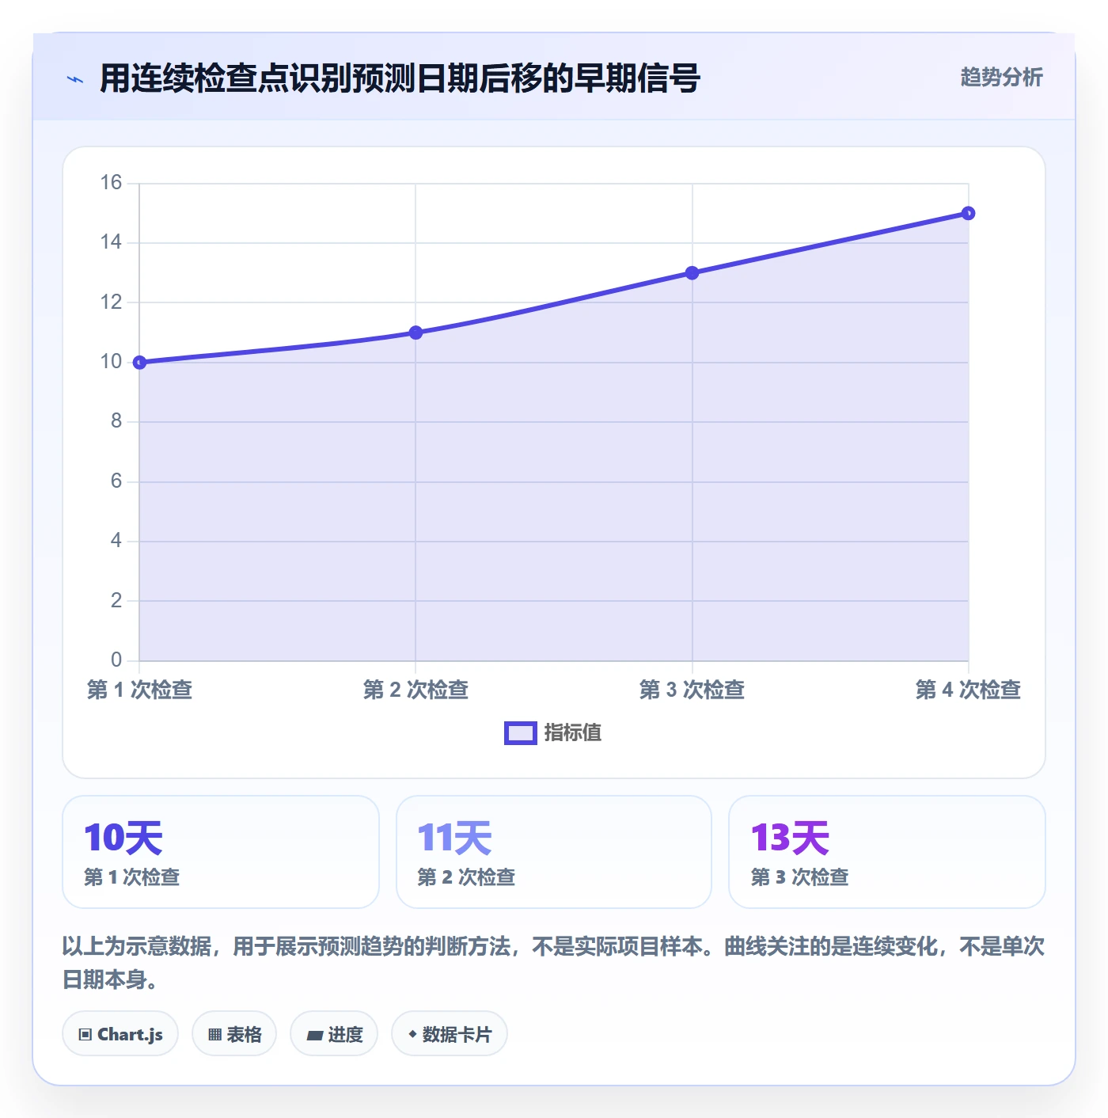Click the 16 y-axis label
This screenshot has height=1118, width=1108.
point(111,183)
